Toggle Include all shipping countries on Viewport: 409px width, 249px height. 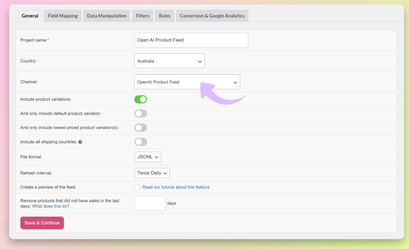point(141,142)
